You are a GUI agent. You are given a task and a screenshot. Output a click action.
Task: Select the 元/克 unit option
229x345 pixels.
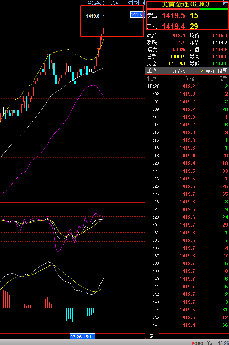(179, 71)
